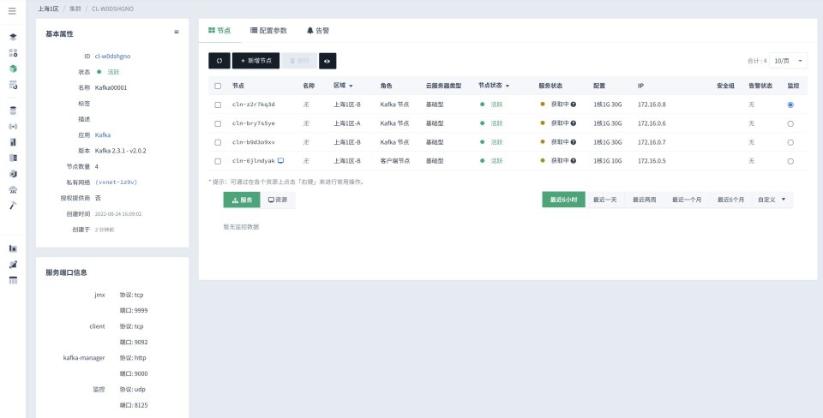Viewport: 823px width, 418px height.
Task: Open the cl-w0dshgno ID link
Action: [112, 56]
